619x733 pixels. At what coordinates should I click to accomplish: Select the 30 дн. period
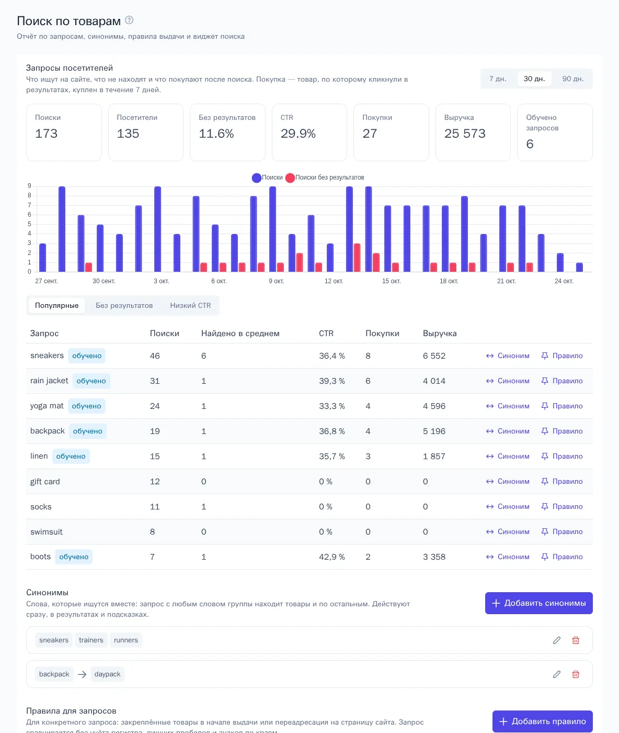pos(534,79)
